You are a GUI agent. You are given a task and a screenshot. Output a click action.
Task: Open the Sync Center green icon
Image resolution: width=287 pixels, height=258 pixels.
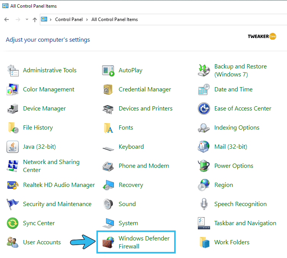pyautogui.click(x=13, y=223)
